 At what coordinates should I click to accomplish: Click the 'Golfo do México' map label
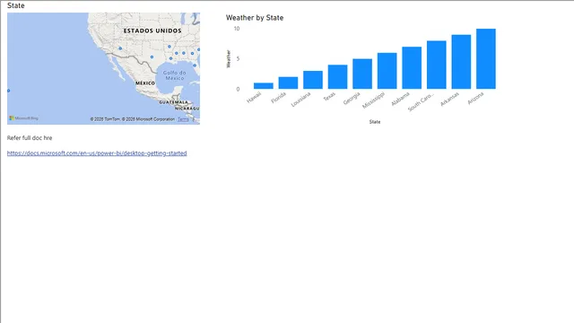[x=175, y=75]
